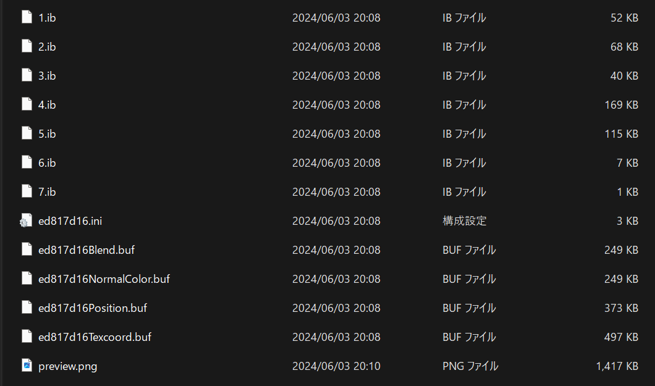Select the preview.png image icon
This screenshot has width=655, height=386.
tap(27, 366)
